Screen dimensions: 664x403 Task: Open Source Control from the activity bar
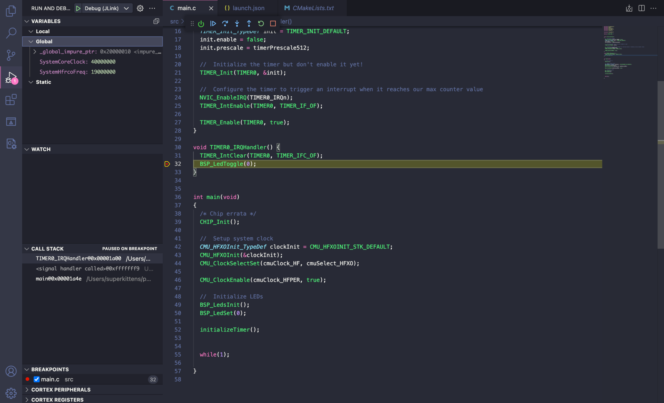tap(11, 55)
